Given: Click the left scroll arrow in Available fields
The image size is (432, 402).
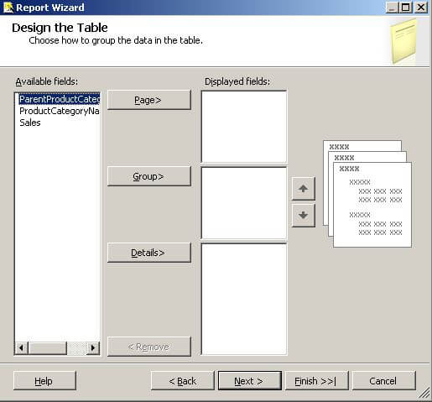Looking at the screenshot, I should point(21,348).
